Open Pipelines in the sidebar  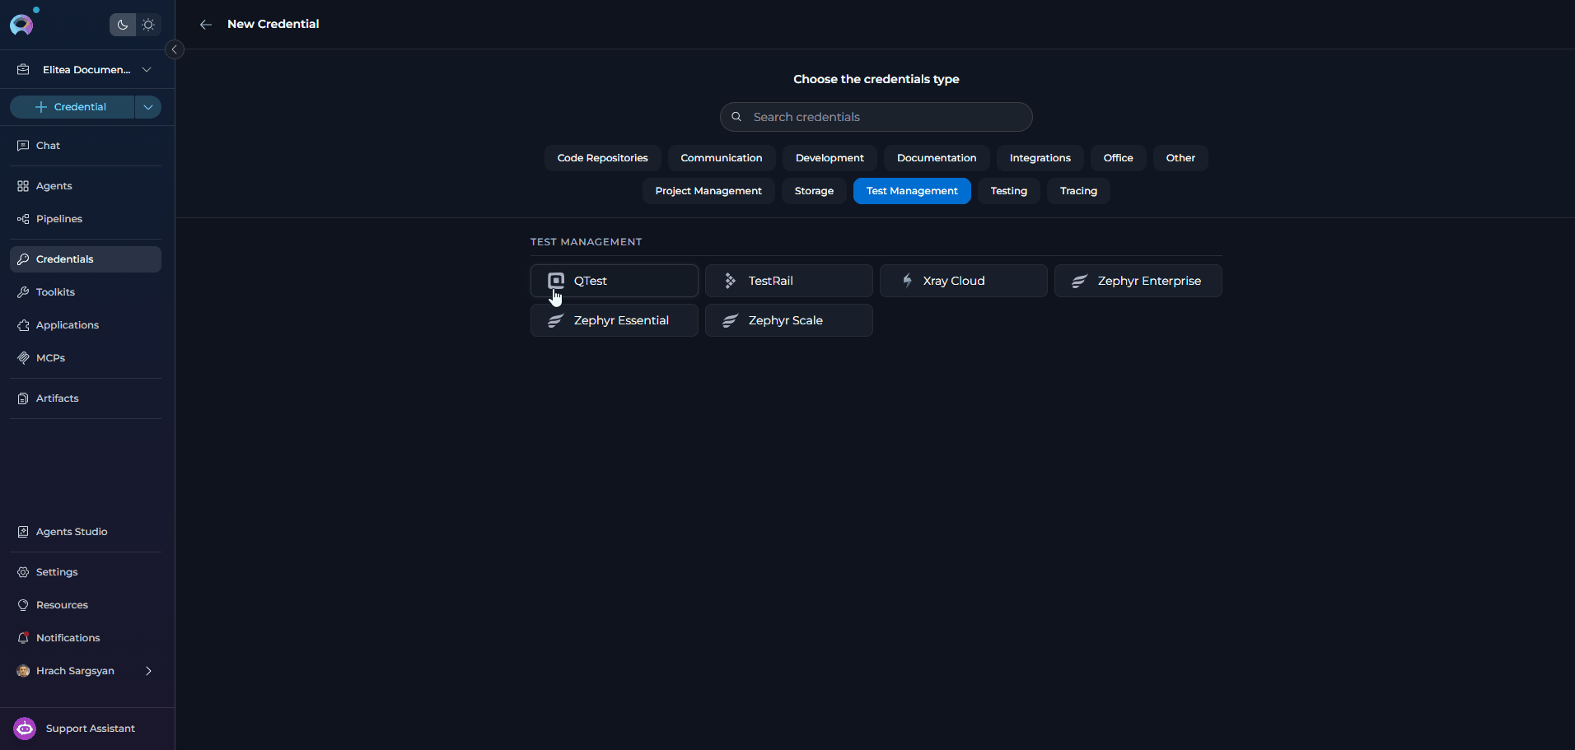coord(86,219)
